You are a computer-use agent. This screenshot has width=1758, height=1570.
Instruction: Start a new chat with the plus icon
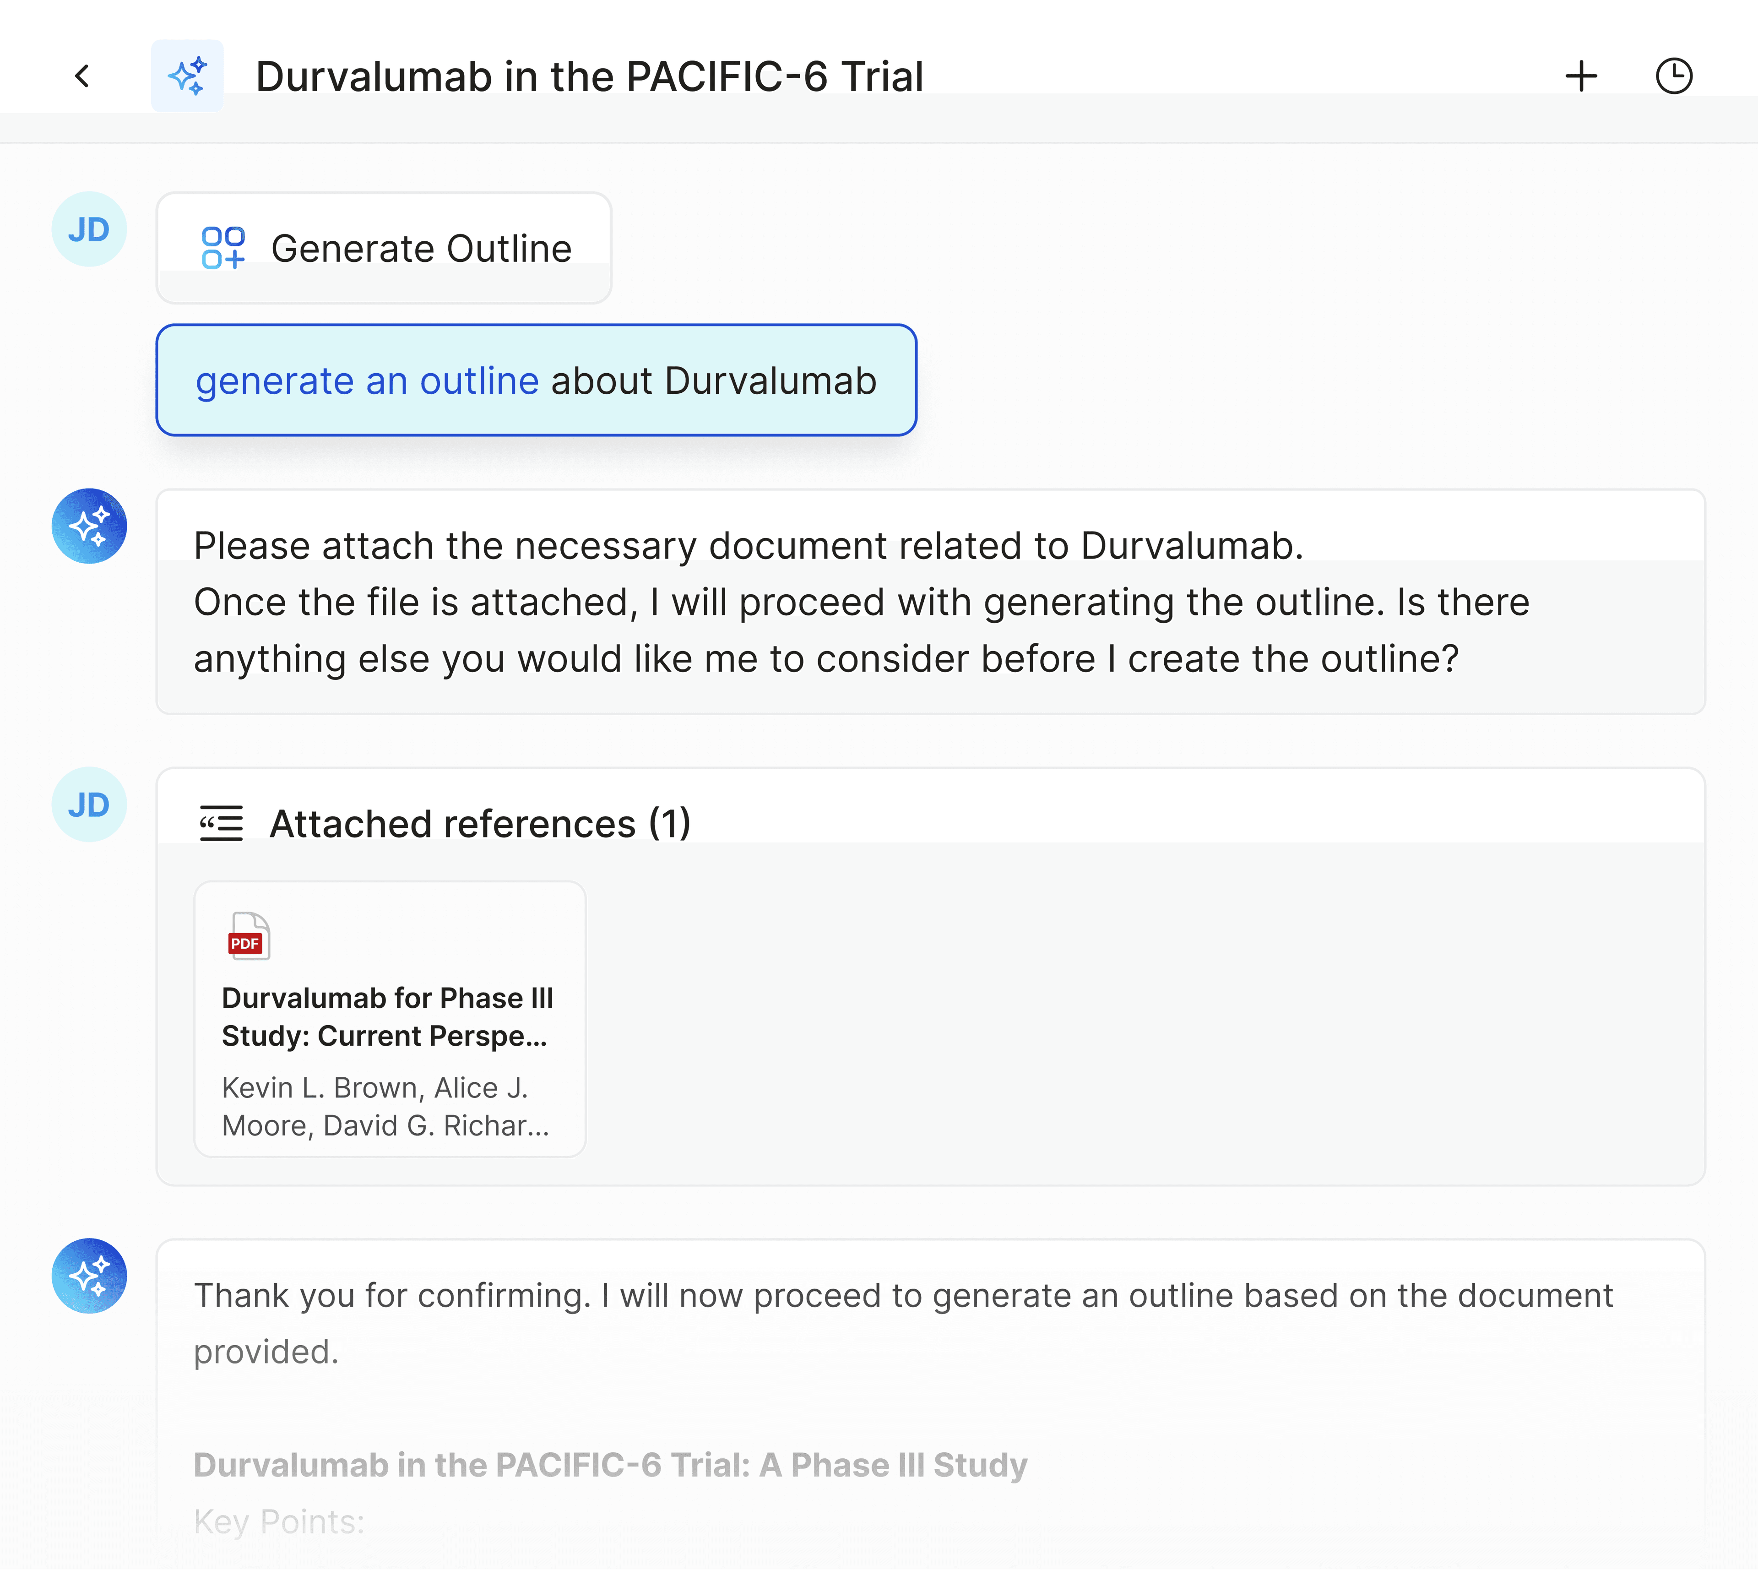(x=1581, y=76)
